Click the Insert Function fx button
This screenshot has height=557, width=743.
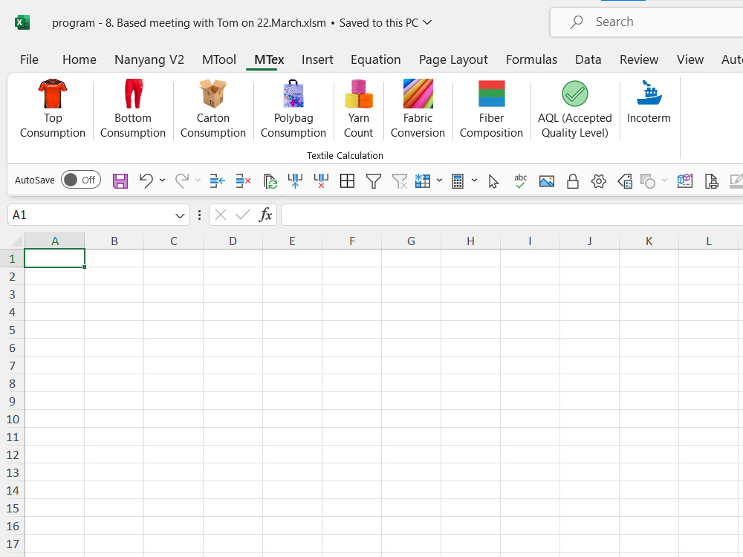pyautogui.click(x=265, y=215)
